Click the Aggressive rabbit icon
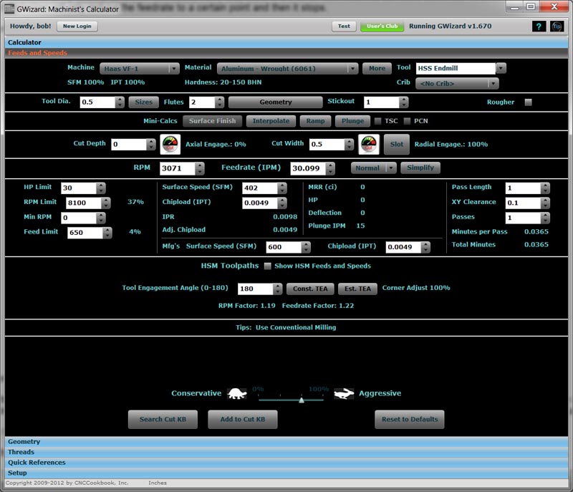This screenshot has height=492, width=573. point(344,393)
